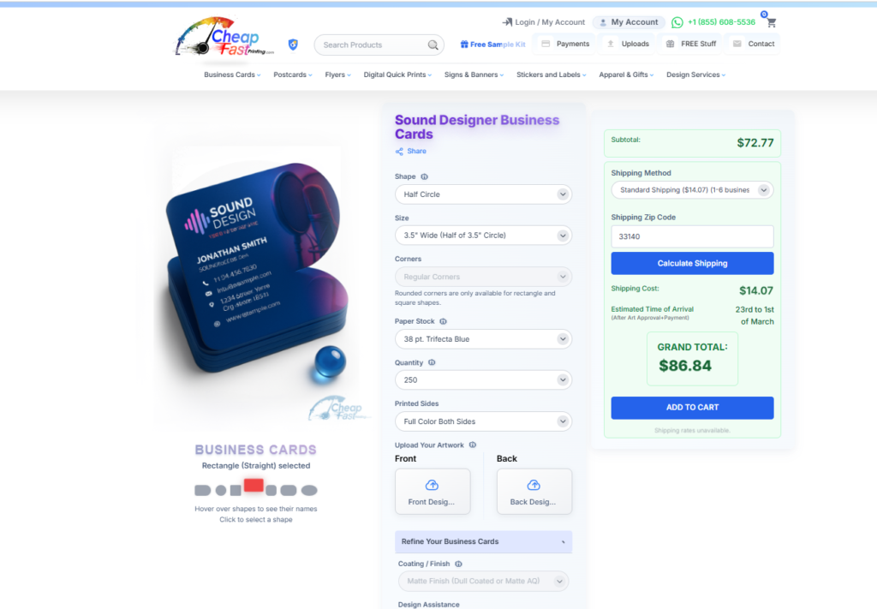The width and height of the screenshot is (877, 609).
Task: Open the Paper Stock dropdown
Action: point(483,339)
